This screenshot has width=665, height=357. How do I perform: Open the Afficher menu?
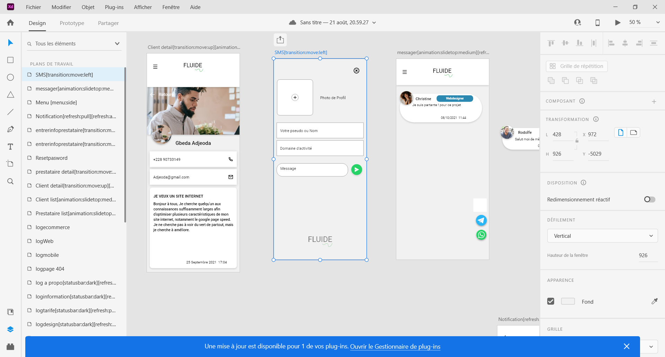[143, 7]
